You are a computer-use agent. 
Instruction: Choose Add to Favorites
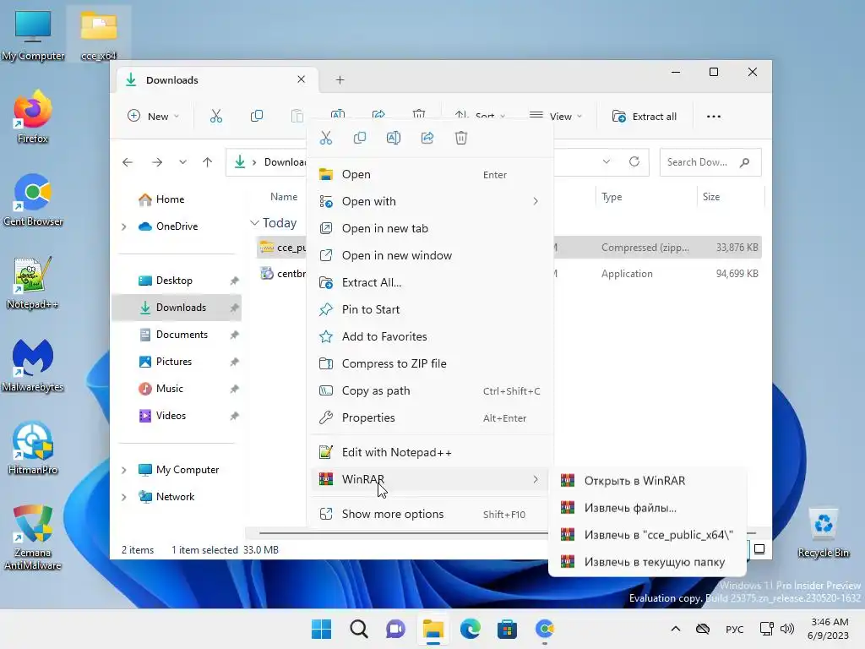click(430, 336)
